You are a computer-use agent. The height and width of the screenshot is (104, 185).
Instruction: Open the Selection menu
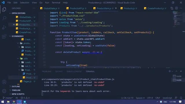[25, 3]
